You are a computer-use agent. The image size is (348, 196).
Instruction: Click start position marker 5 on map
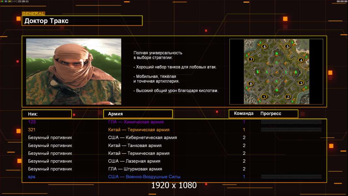coord(288,46)
